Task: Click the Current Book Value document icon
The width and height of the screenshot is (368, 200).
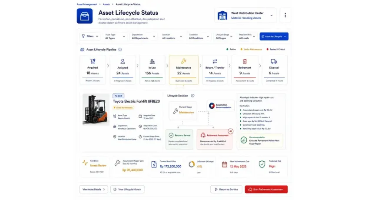Action: [x=154, y=164]
